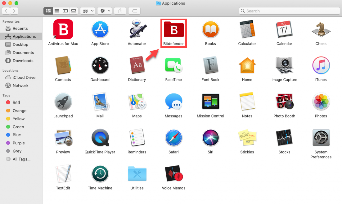Select the Time Machine icon
Screen dimensions: 342x204
pyautogui.click(x=100, y=174)
